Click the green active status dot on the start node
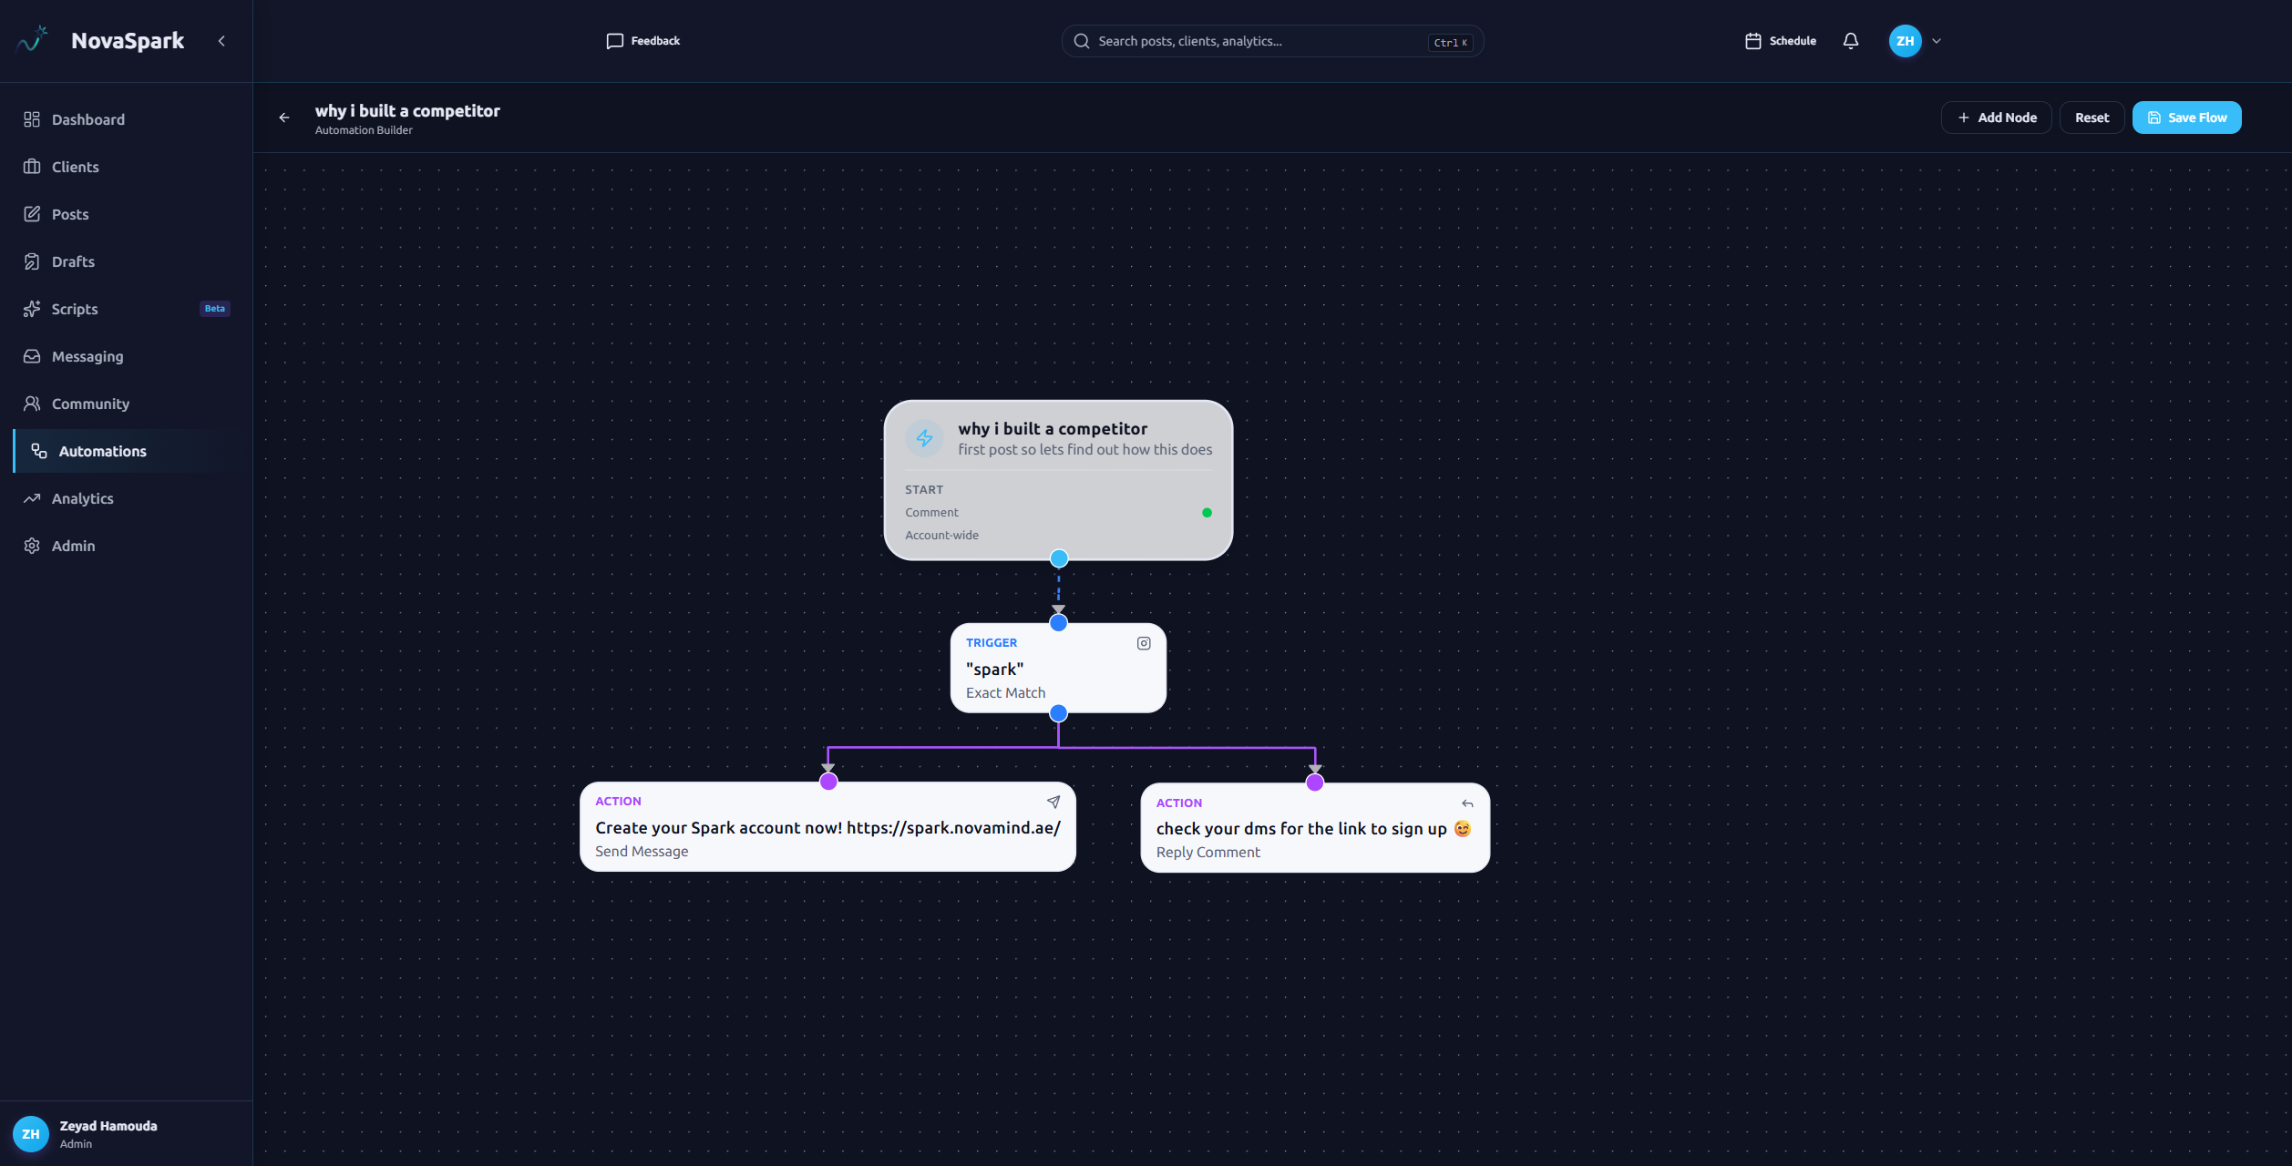This screenshot has height=1166, width=2292. coord(1207,513)
